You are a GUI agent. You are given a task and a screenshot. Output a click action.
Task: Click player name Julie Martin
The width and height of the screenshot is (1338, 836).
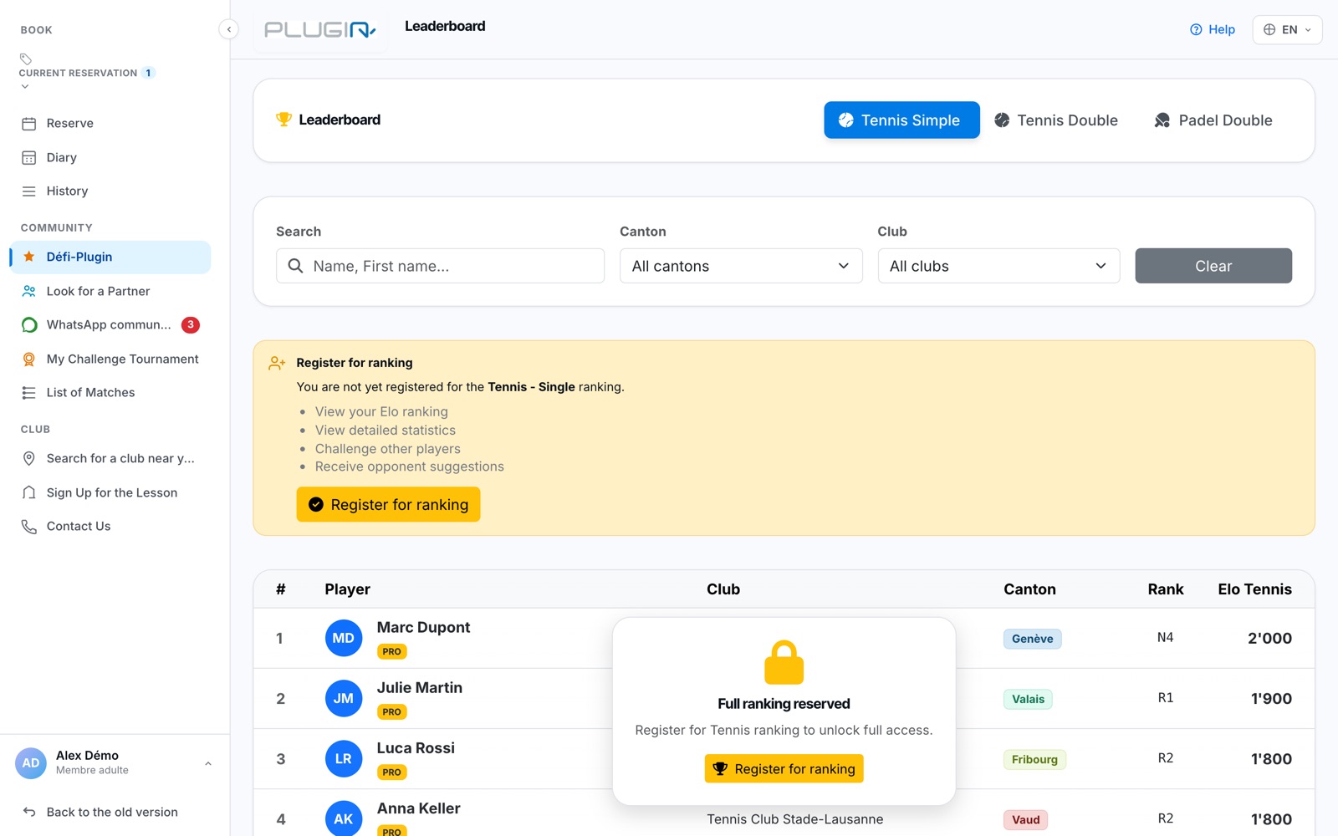pos(419,687)
